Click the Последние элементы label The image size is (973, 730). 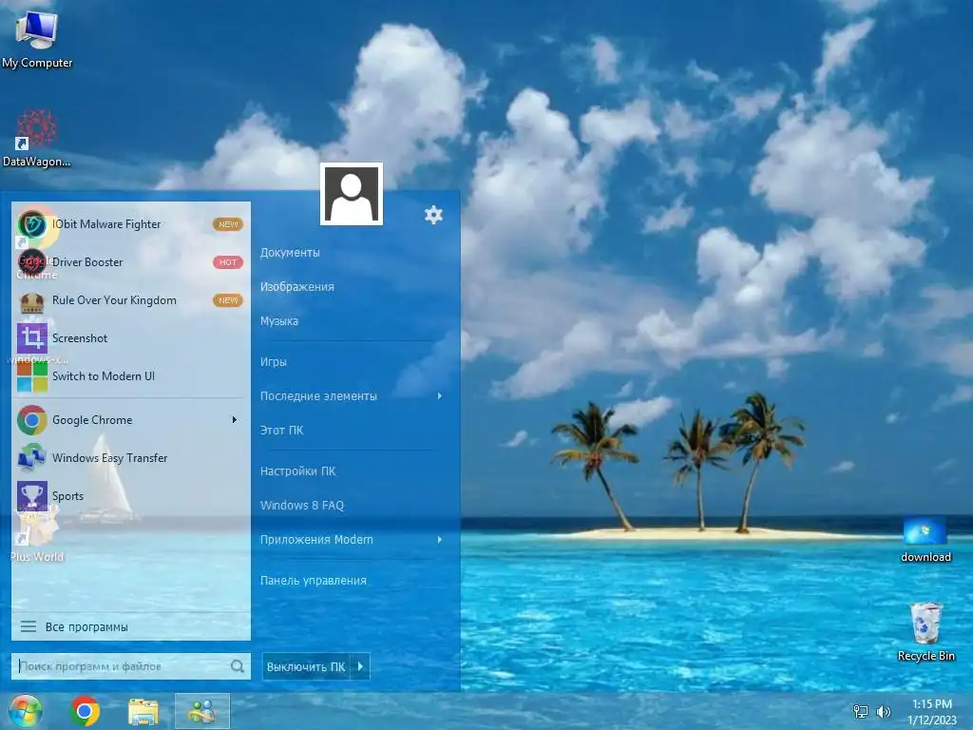318,396
